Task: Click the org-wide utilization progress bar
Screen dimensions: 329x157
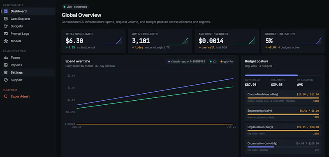Action: coord(283,75)
